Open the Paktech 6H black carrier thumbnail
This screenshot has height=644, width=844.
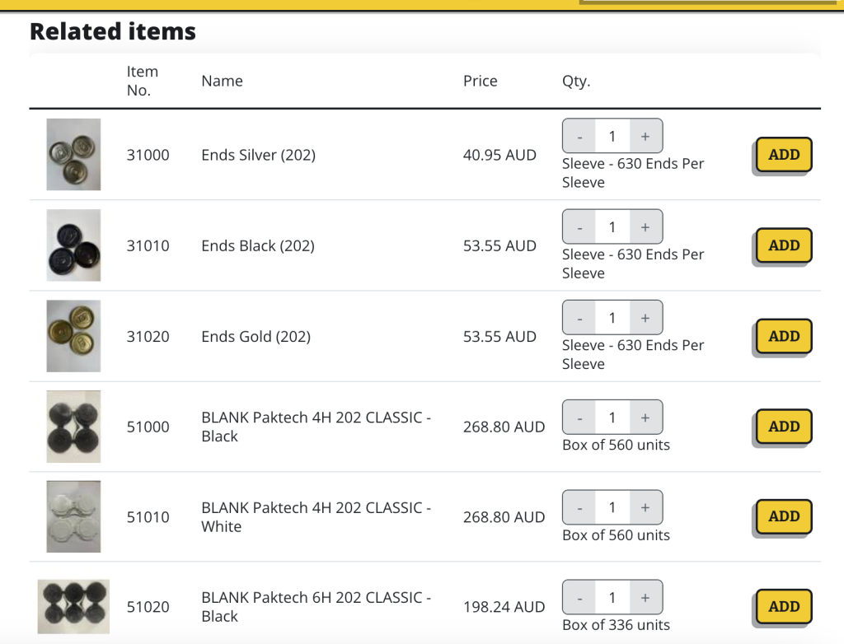coord(73,607)
